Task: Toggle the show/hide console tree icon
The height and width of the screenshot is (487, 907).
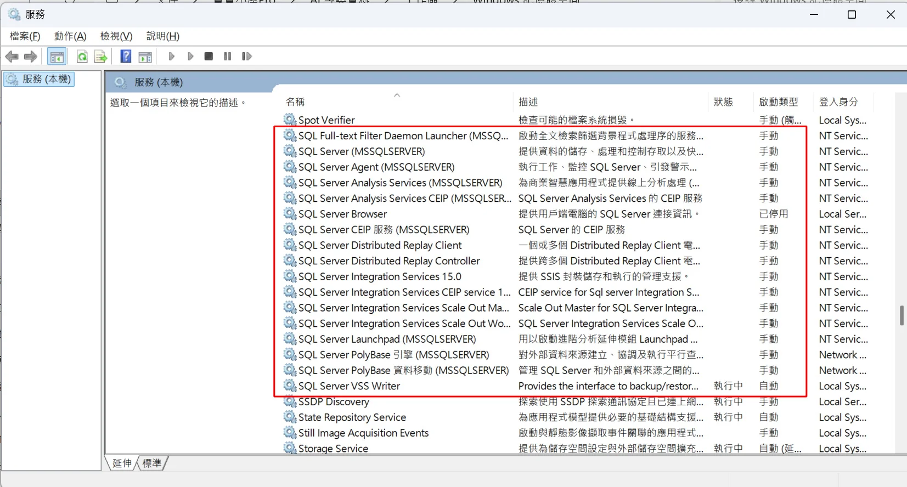Action: coord(57,56)
